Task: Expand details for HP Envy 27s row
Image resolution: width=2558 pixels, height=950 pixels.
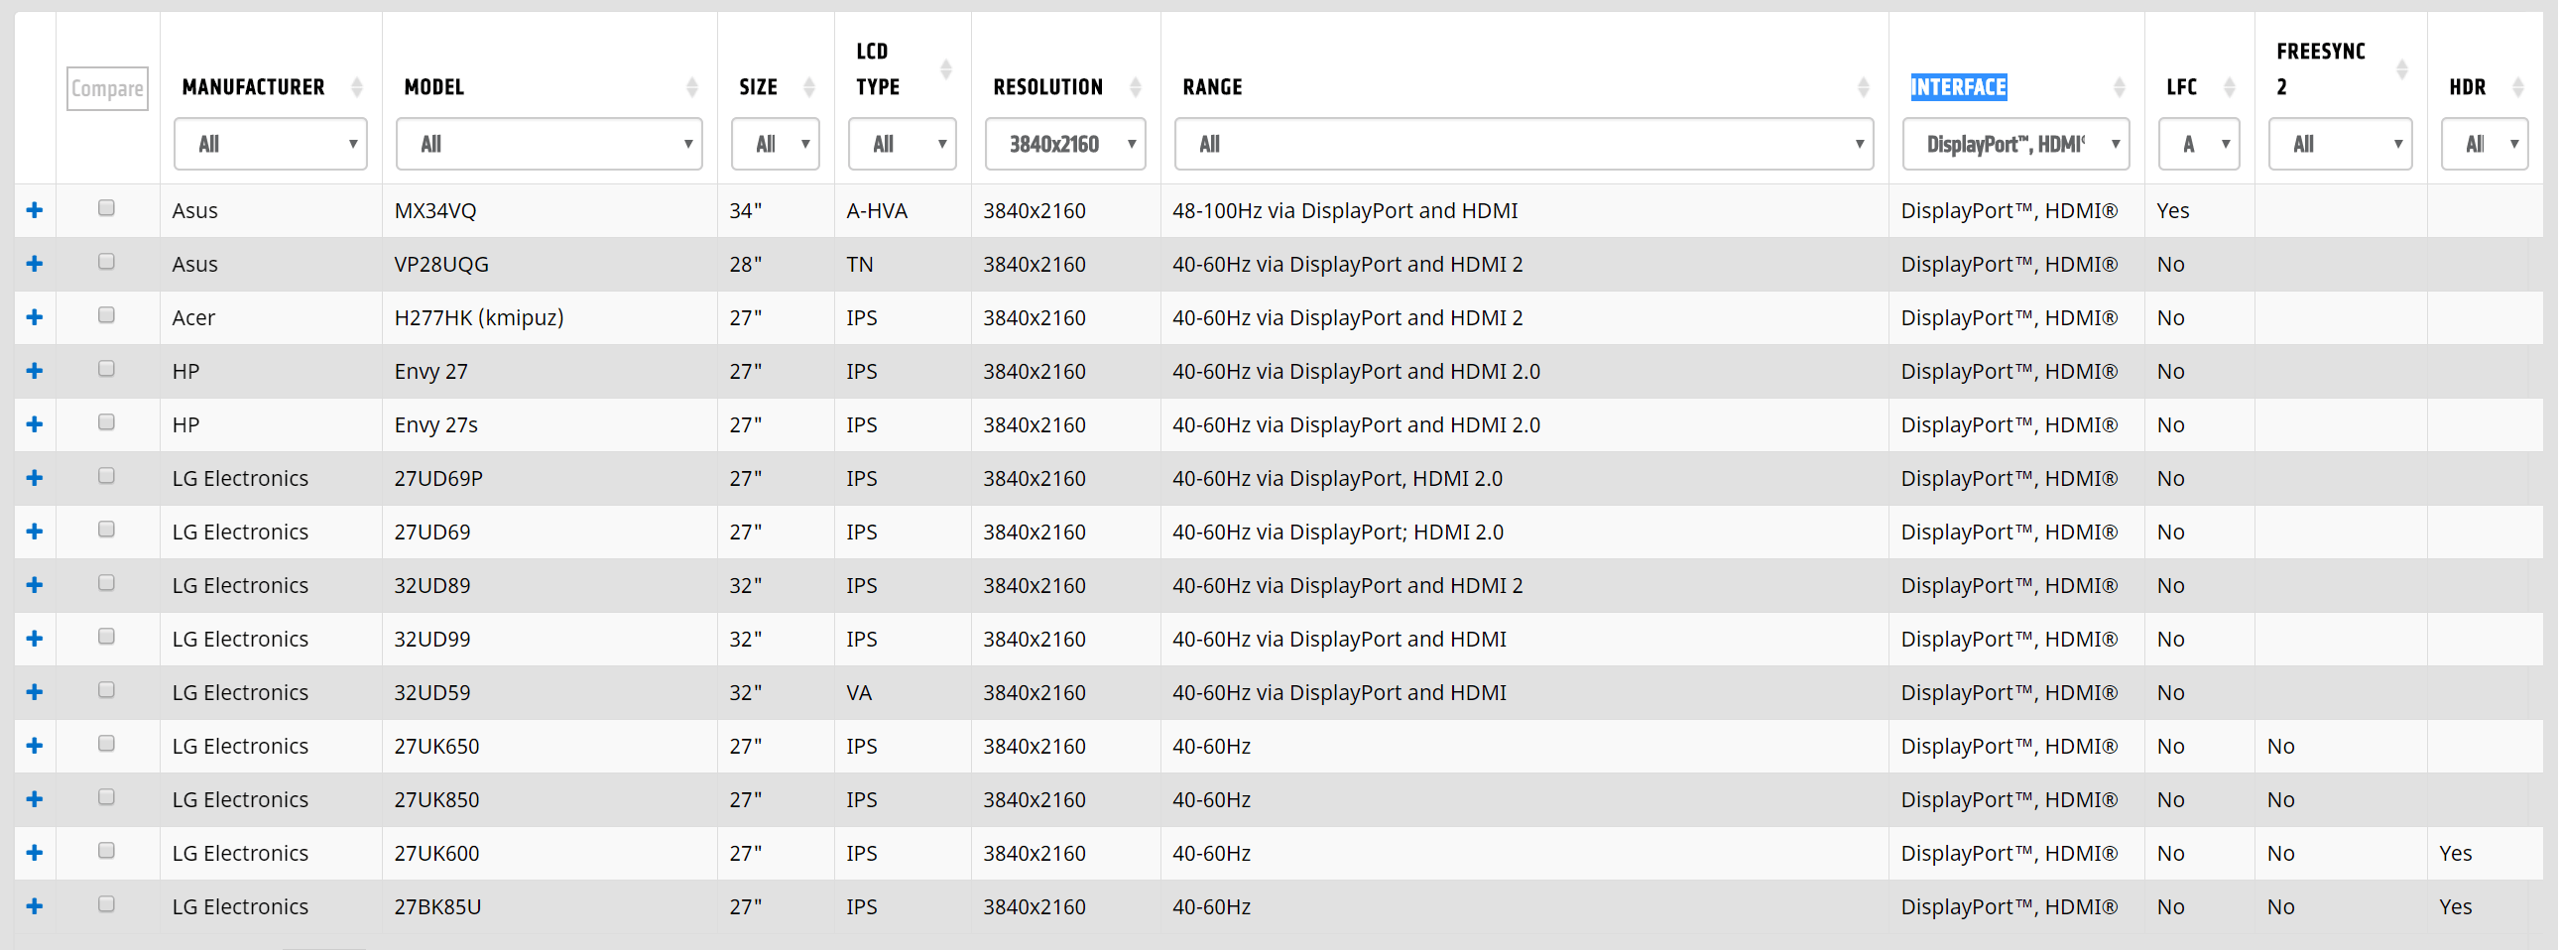Action: coord(35,424)
